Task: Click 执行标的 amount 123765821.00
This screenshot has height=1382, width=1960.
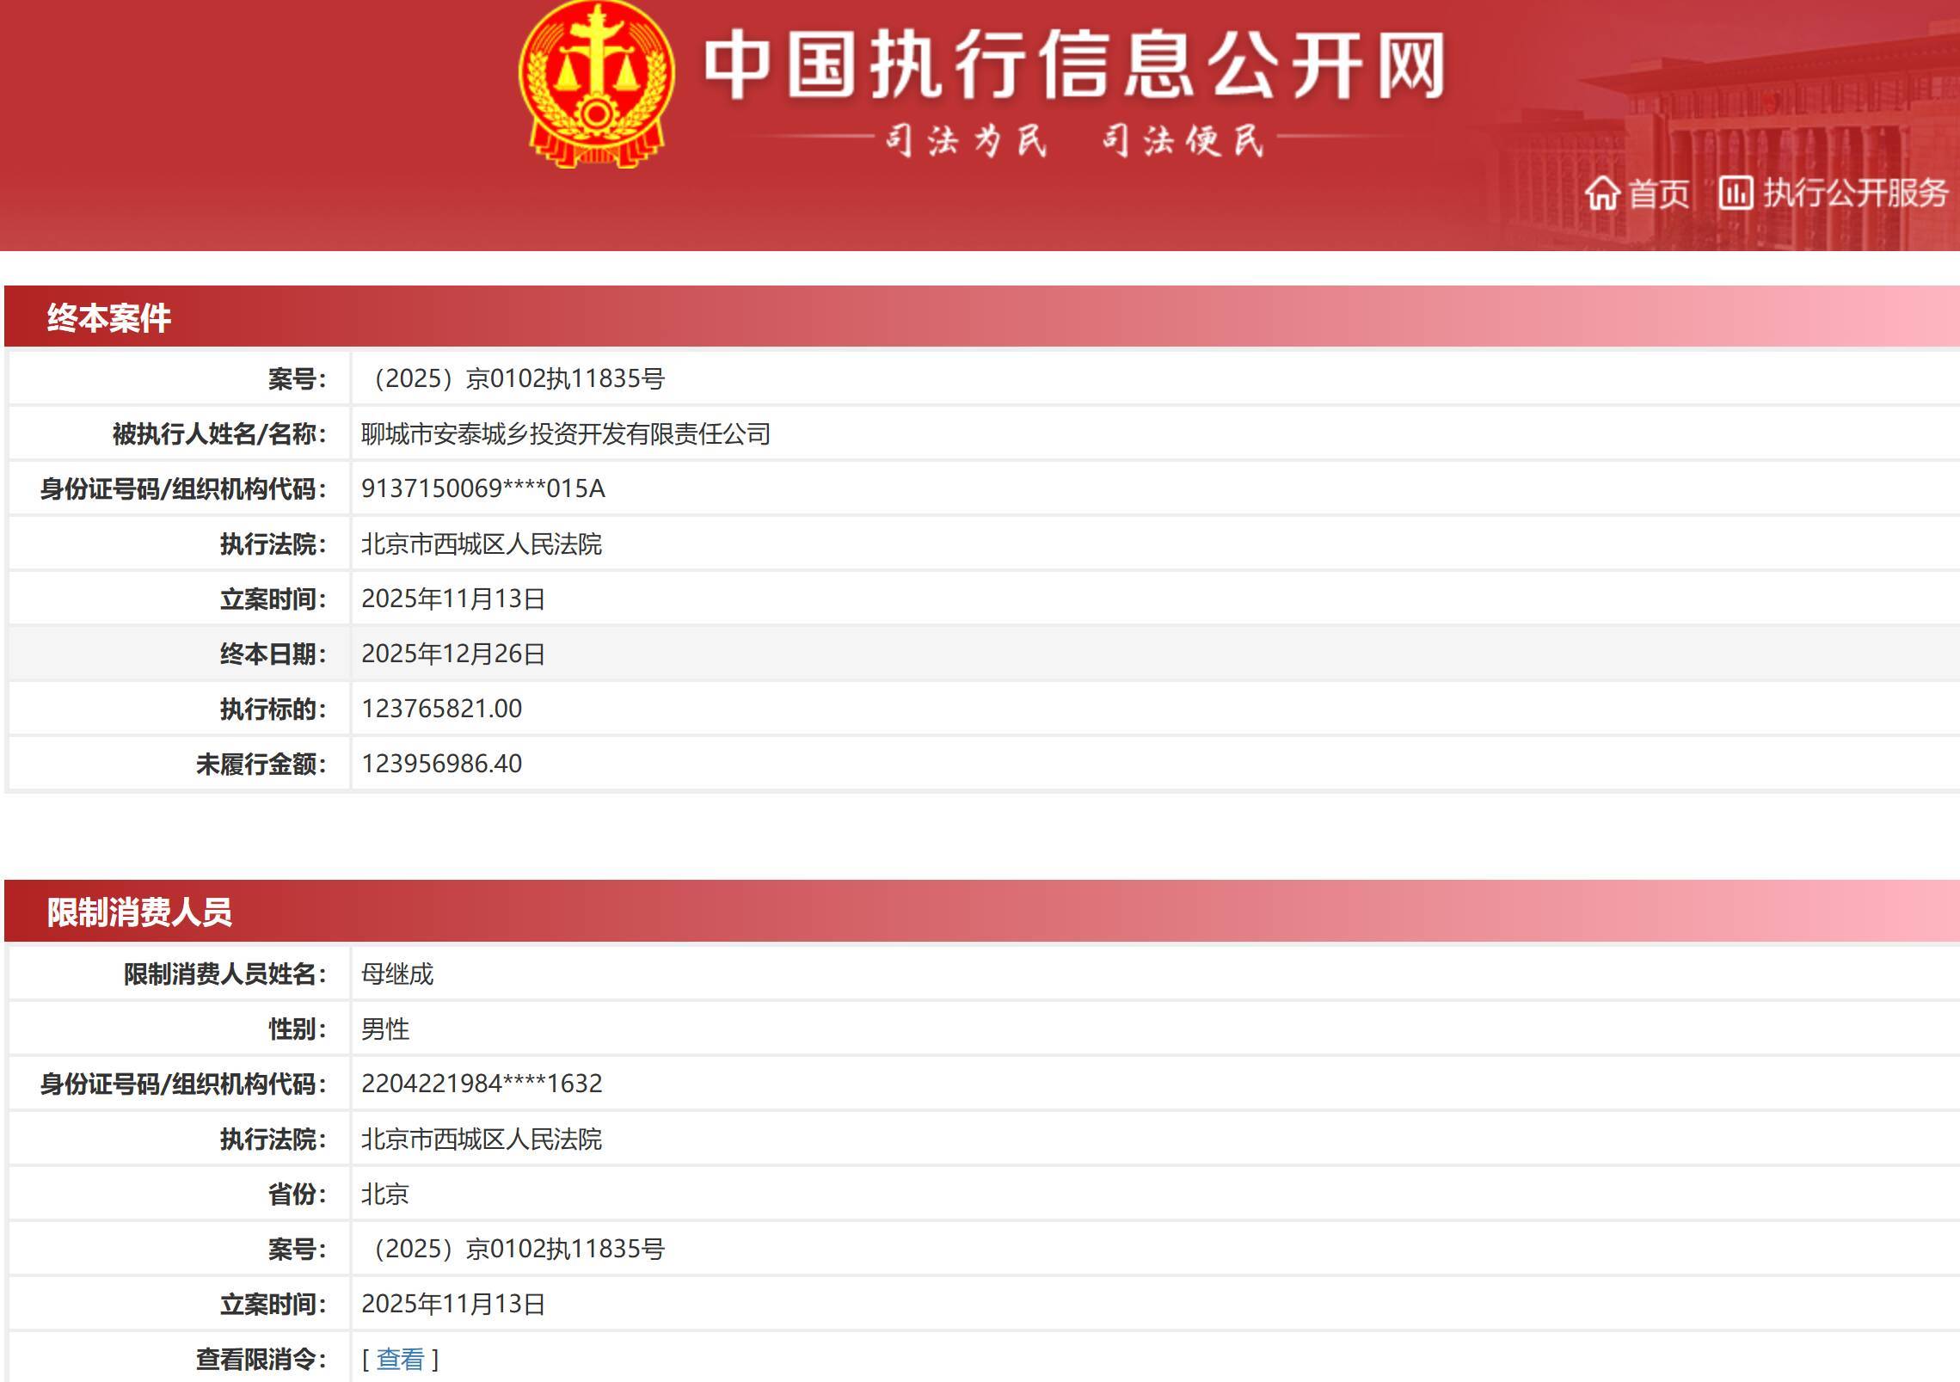Action: point(442,709)
